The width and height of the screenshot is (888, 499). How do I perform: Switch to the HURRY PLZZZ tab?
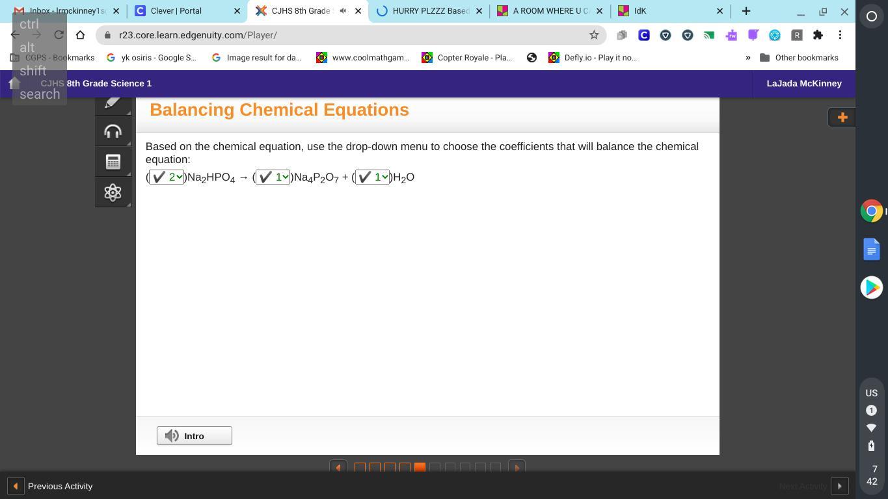click(x=428, y=11)
